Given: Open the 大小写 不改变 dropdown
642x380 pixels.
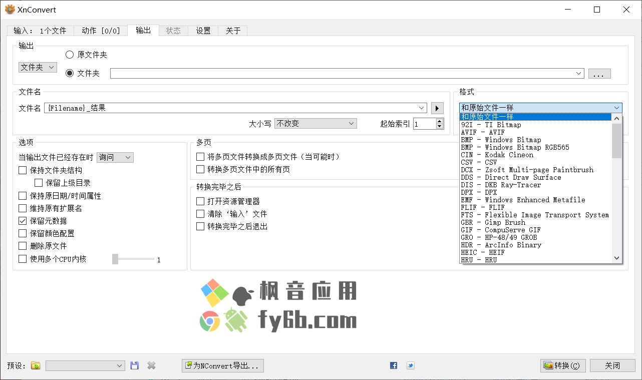Looking at the screenshot, I should (x=315, y=123).
